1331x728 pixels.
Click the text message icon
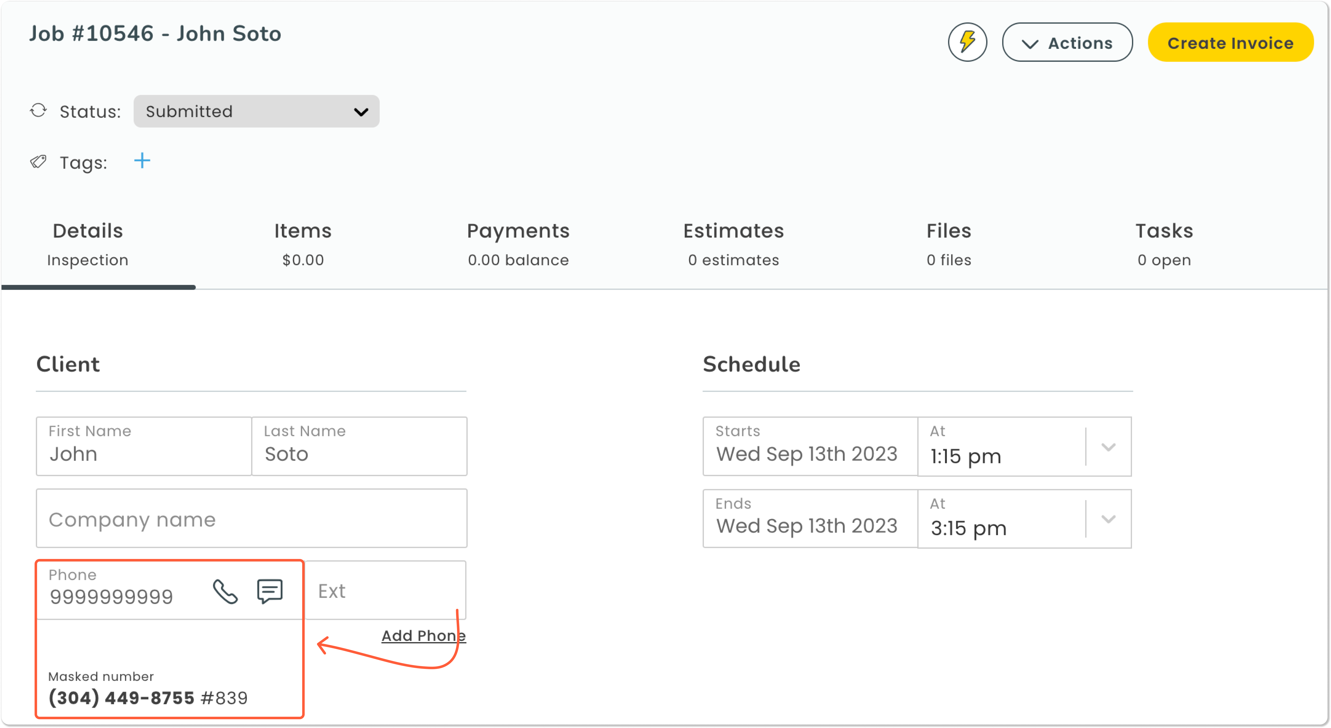(270, 591)
